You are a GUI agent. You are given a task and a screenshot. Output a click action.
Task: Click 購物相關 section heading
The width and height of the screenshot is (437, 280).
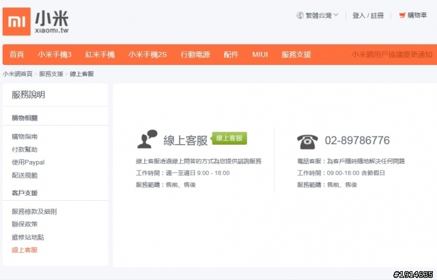pyautogui.click(x=25, y=118)
